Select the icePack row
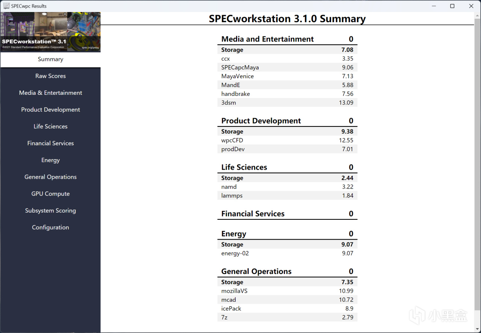 click(287, 309)
